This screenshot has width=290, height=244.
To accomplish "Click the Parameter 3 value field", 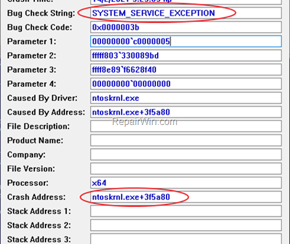I will [x=186, y=70].
